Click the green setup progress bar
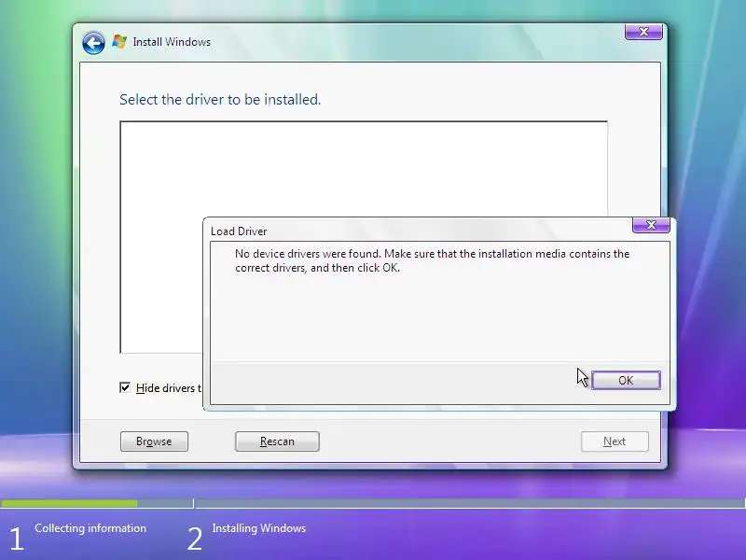 tap(69, 503)
